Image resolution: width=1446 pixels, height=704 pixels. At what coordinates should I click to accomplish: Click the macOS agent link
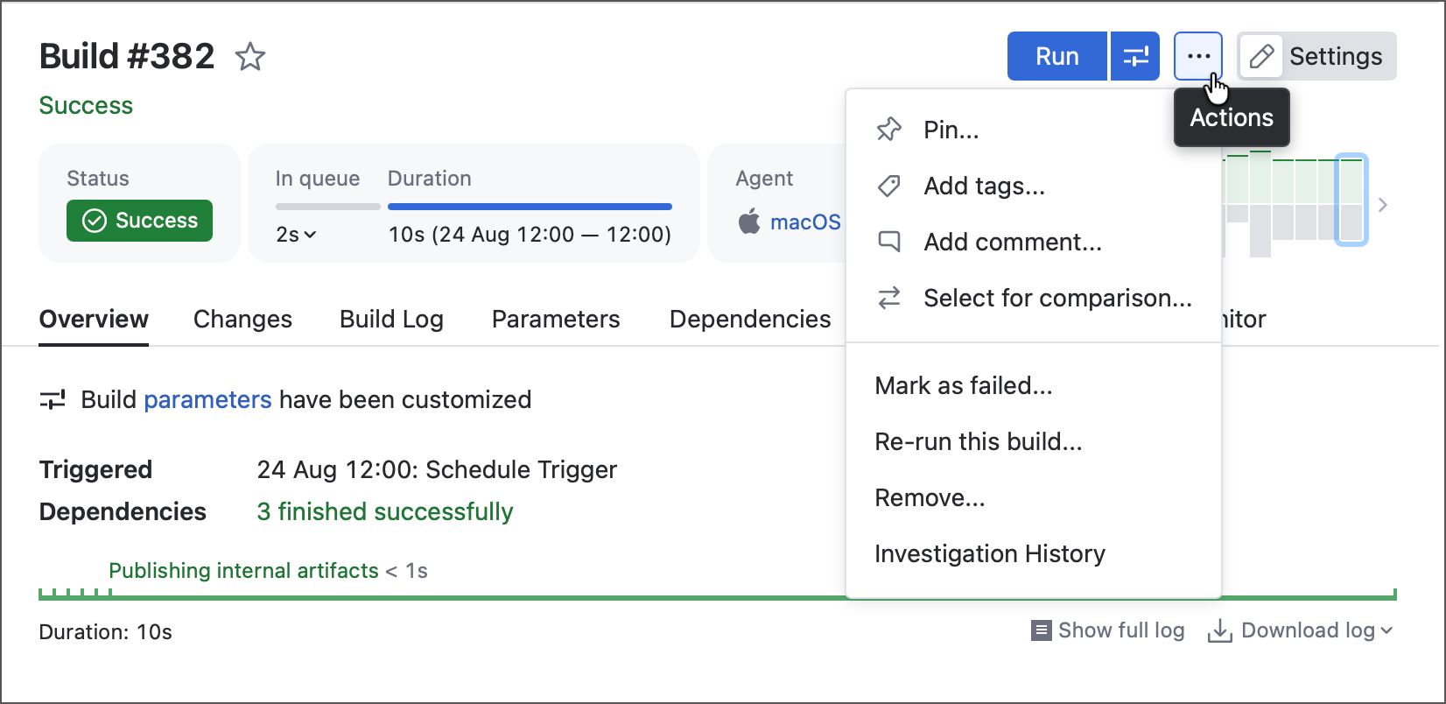[x=805, y=222]
